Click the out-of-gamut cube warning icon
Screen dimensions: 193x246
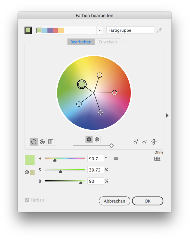click(x=27, y=172)
